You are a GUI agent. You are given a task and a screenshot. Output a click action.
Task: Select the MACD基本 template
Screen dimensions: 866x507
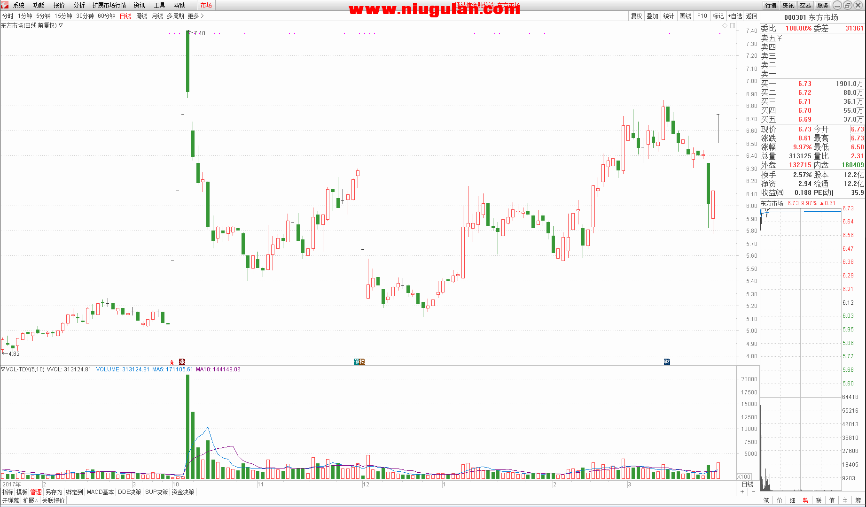point(100,492)
